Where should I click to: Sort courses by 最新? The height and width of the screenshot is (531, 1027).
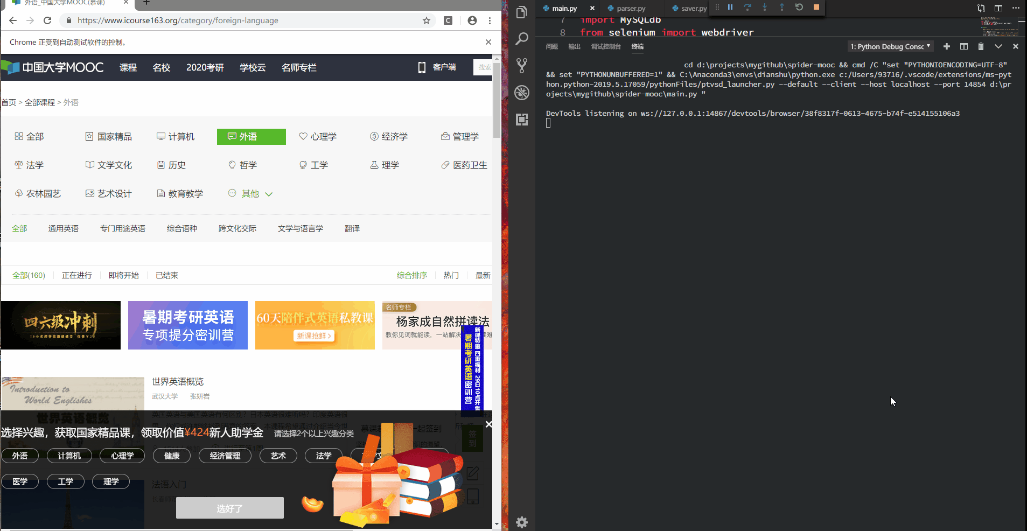pyautogui.click(x=483, y=275)
